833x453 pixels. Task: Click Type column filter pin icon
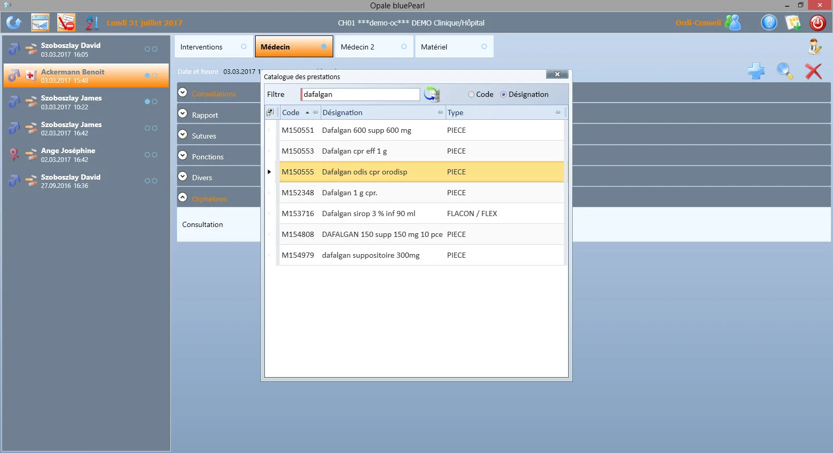(x=558, y=112)
